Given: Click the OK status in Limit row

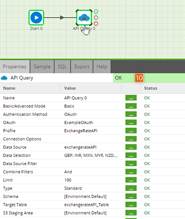Looking at the screenshot, I should [x=147, y=180].
